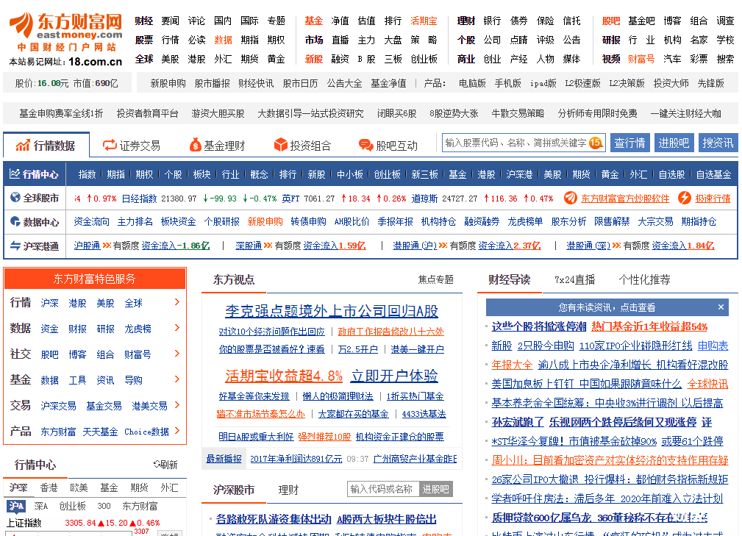
Task: Open the 各路敢死队游资集体出动 headline
Action: 273,519
